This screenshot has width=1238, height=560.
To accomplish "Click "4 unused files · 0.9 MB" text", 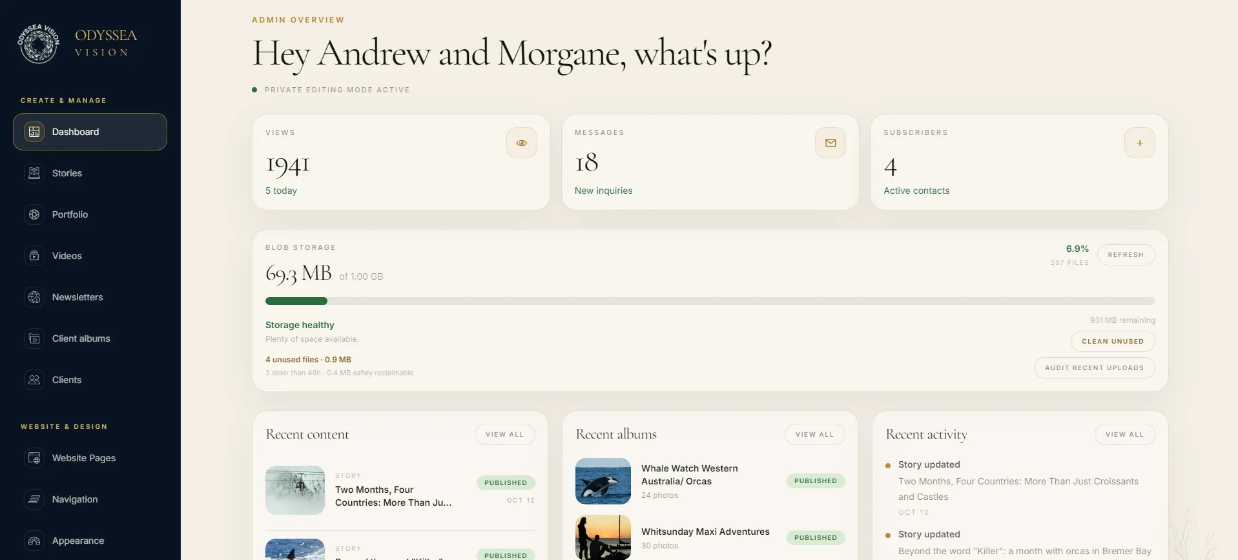I will click(x=308, y=360).
